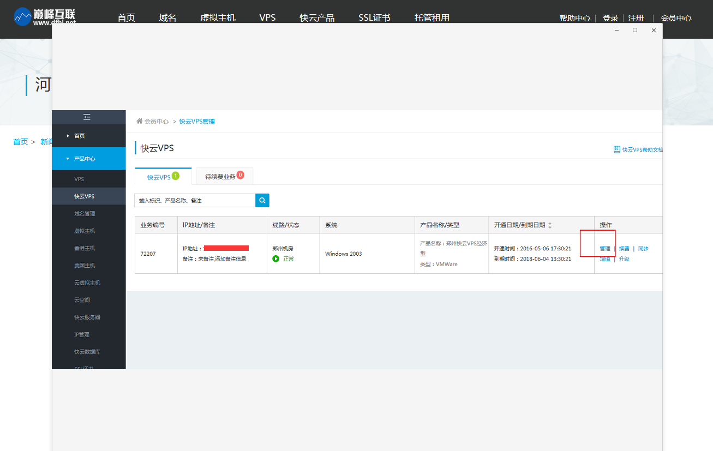713x451 pixels.
Task: Click the 增值 link for service 72207
Action: coord(605,259)
